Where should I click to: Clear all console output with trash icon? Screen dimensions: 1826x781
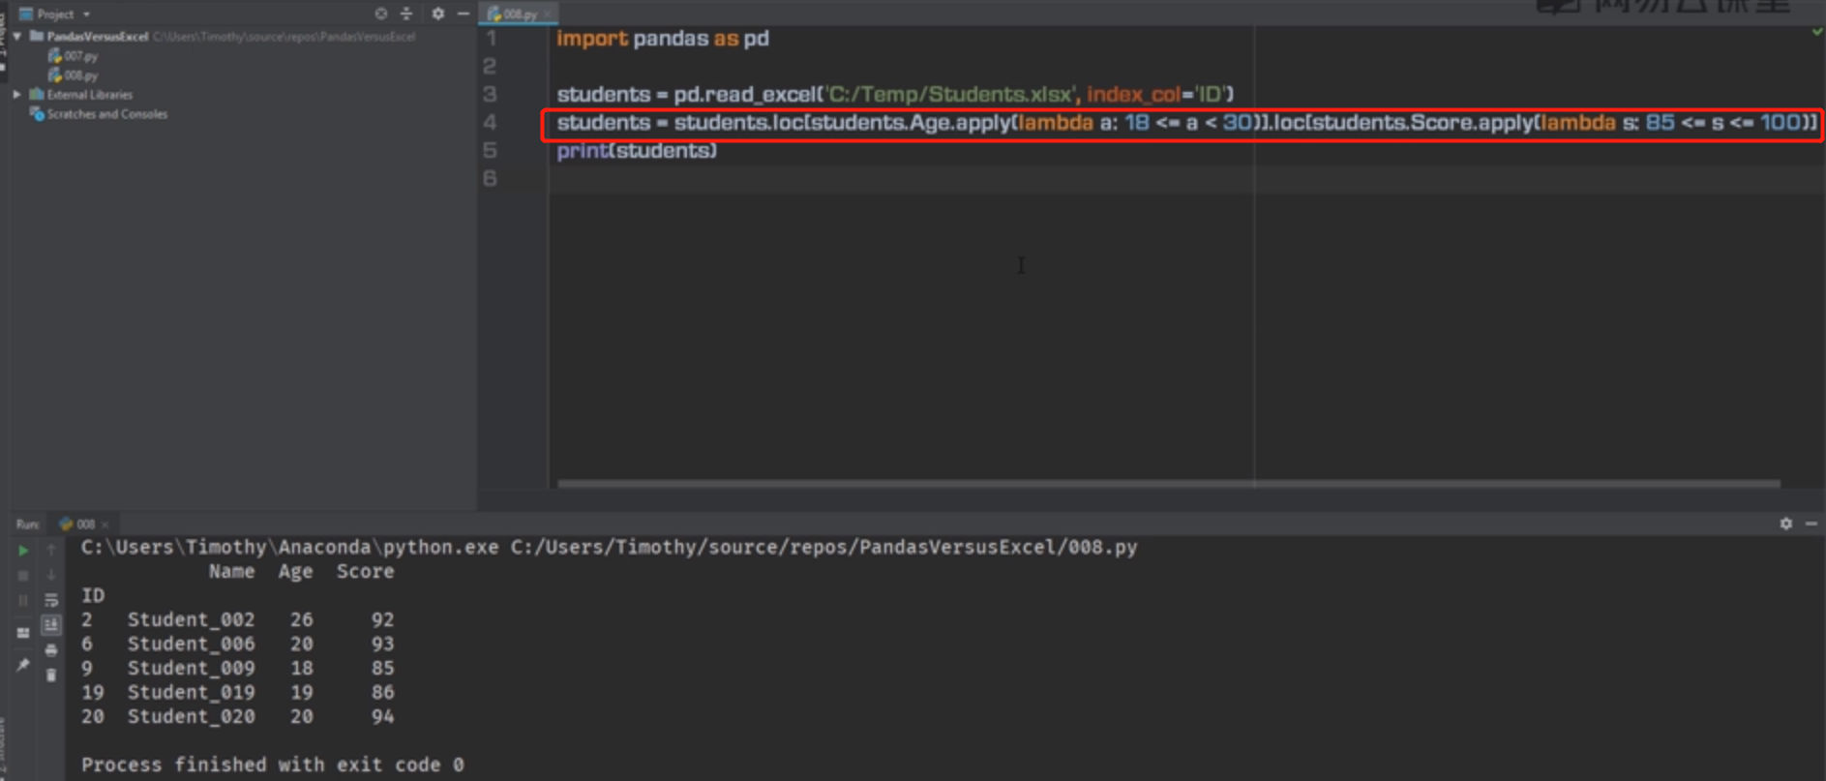(x=51, y=675)
